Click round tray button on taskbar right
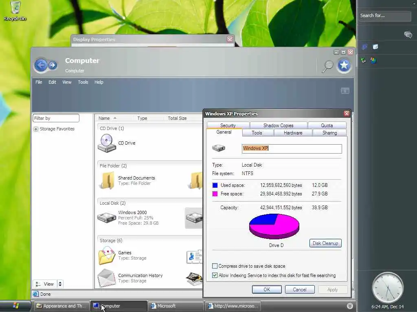This screenshot has width=417, height=312. (350, 306)
